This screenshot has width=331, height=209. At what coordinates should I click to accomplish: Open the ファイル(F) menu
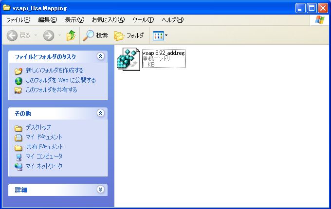coord(18,20)
